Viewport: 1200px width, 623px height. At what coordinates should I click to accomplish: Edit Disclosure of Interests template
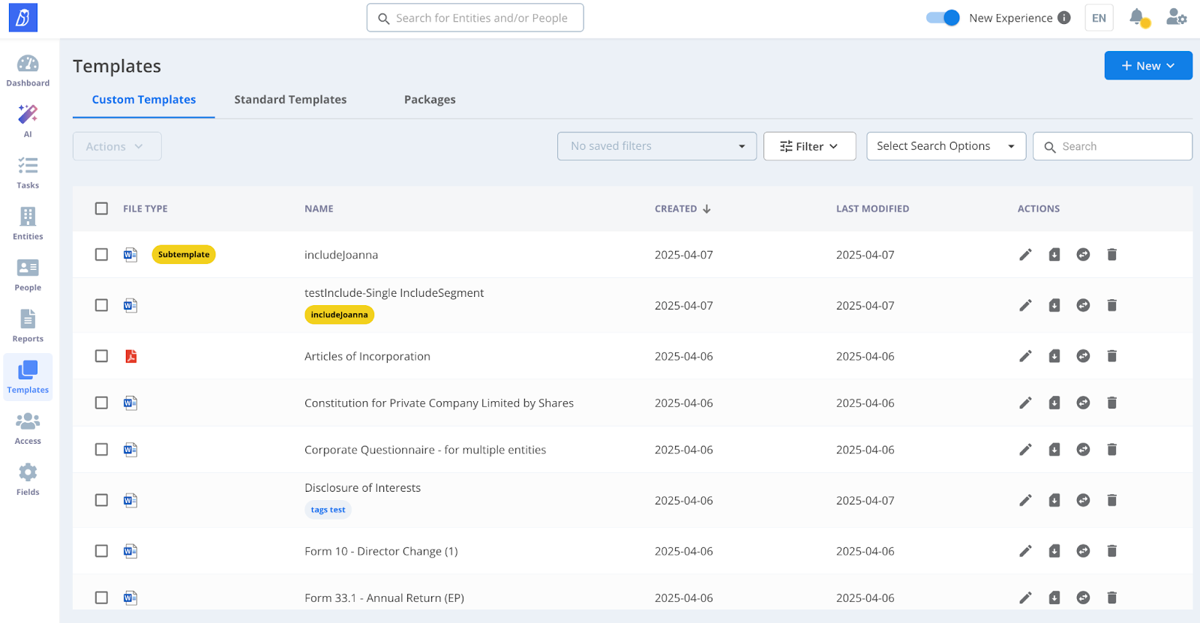click(1025, 500)
